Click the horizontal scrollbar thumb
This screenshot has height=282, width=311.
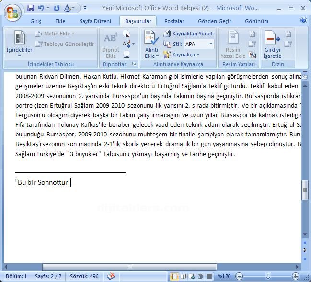click(129, 267)
